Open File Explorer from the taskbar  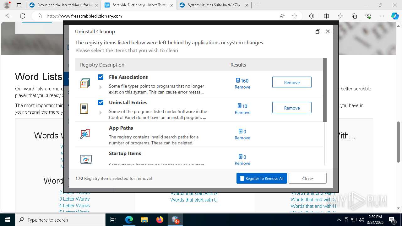(144, 220)
